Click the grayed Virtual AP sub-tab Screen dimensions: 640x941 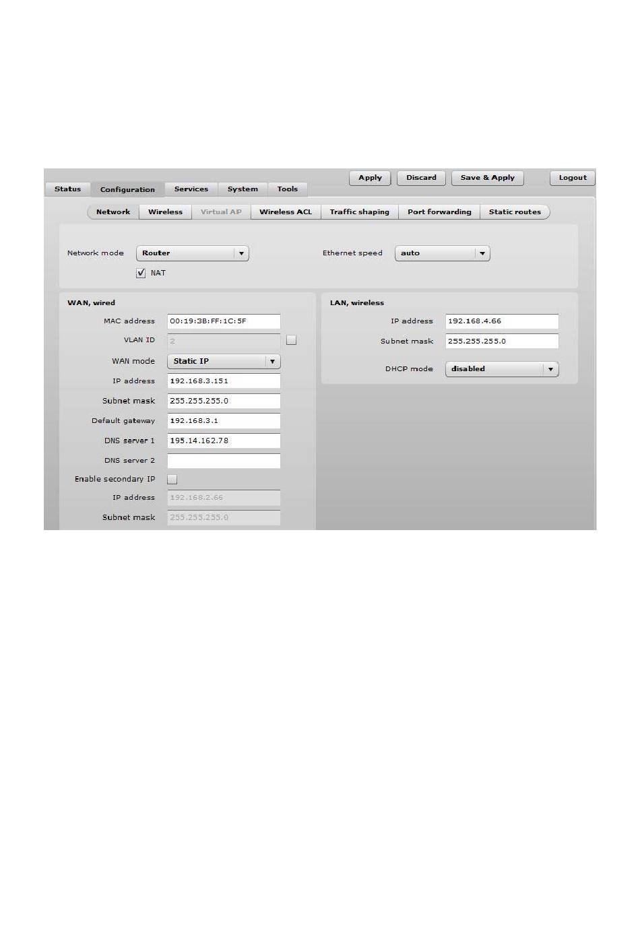pyautogui.click(x=221, y=212)
